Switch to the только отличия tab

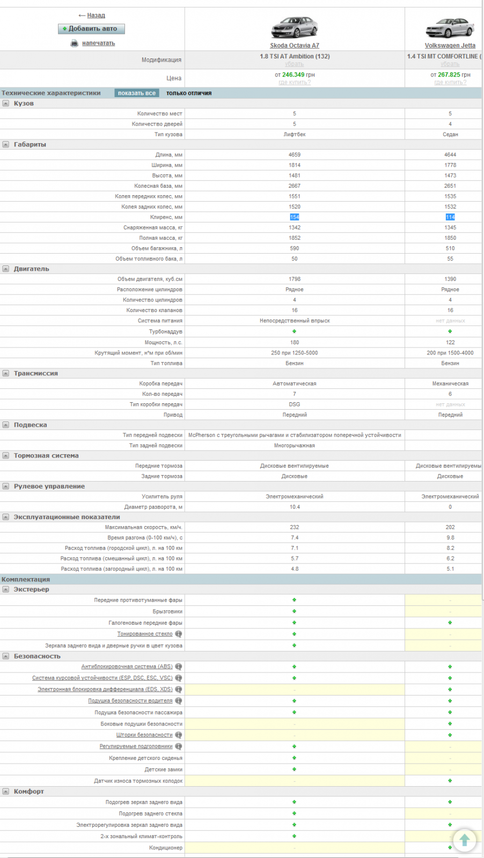click(x=189, y=93)
